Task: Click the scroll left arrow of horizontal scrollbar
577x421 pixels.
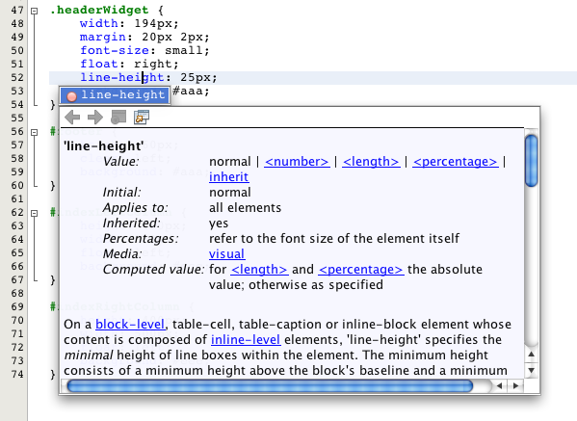Action: click(499, 386)
